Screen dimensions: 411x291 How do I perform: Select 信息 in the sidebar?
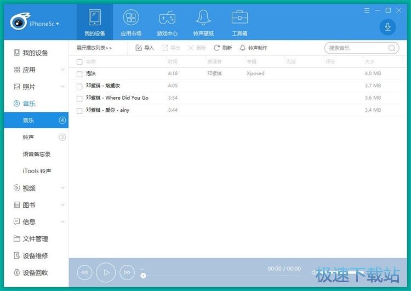tap(25, 222)
